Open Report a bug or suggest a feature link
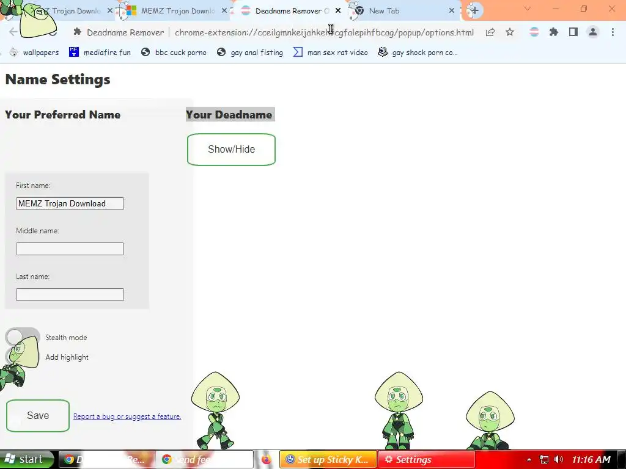626x469 pixels. (127, 416)
